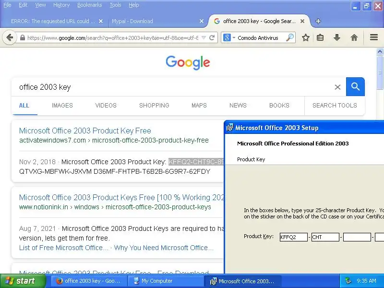Switch to Microsoft Office 2003 taskbar button
Image resolution: width=384 pixels, height=288 pixels.
242,281
